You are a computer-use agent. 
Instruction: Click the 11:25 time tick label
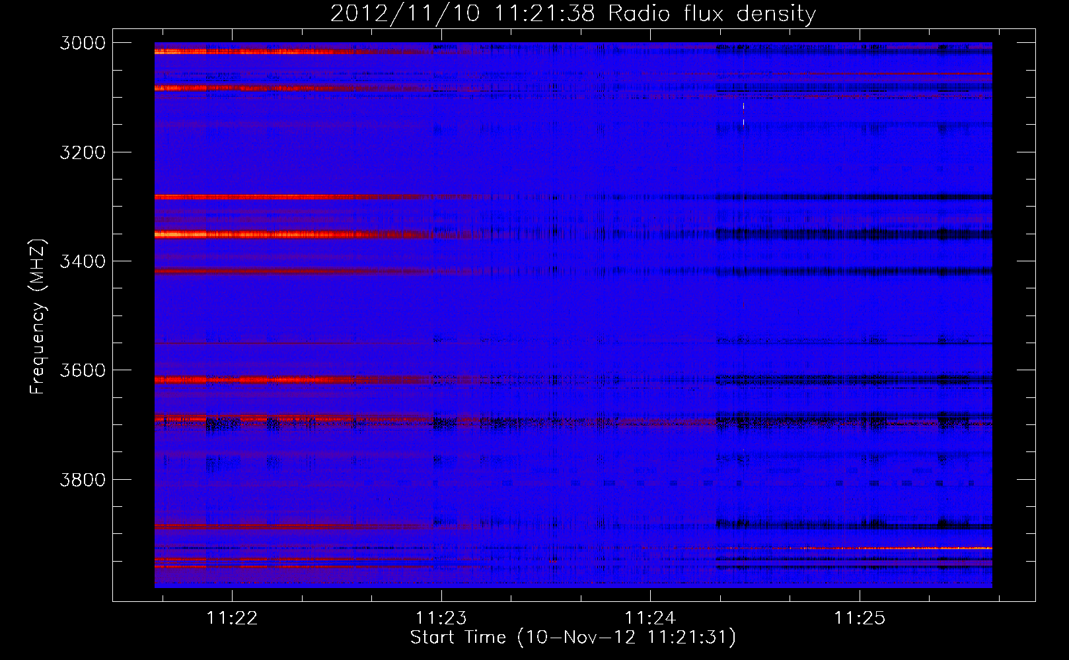pos(859,618)
